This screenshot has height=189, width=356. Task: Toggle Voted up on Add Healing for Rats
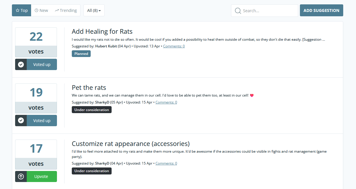36,65
